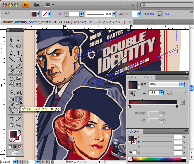Select the Paintbrush tool
The height and width of the screenshot is (164, 194).
(11, 65)
